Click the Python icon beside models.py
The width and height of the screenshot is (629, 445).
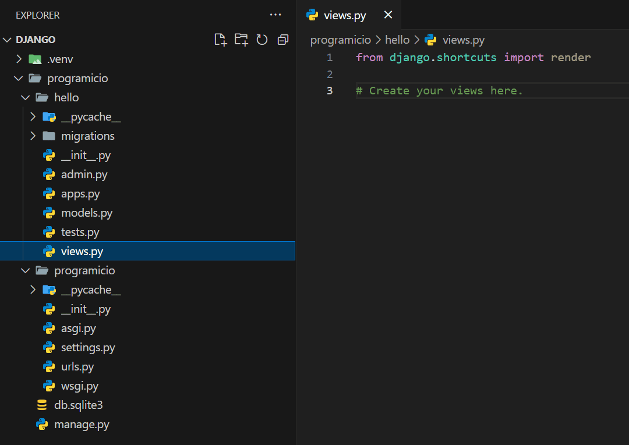pos(49,213)
